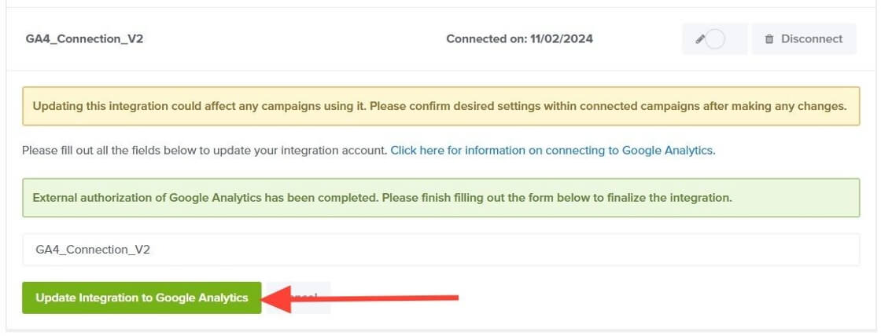This screenshot has width=881, height=336.
Task: Click the yellow campaign warning banner
Action: pos(440,106)
